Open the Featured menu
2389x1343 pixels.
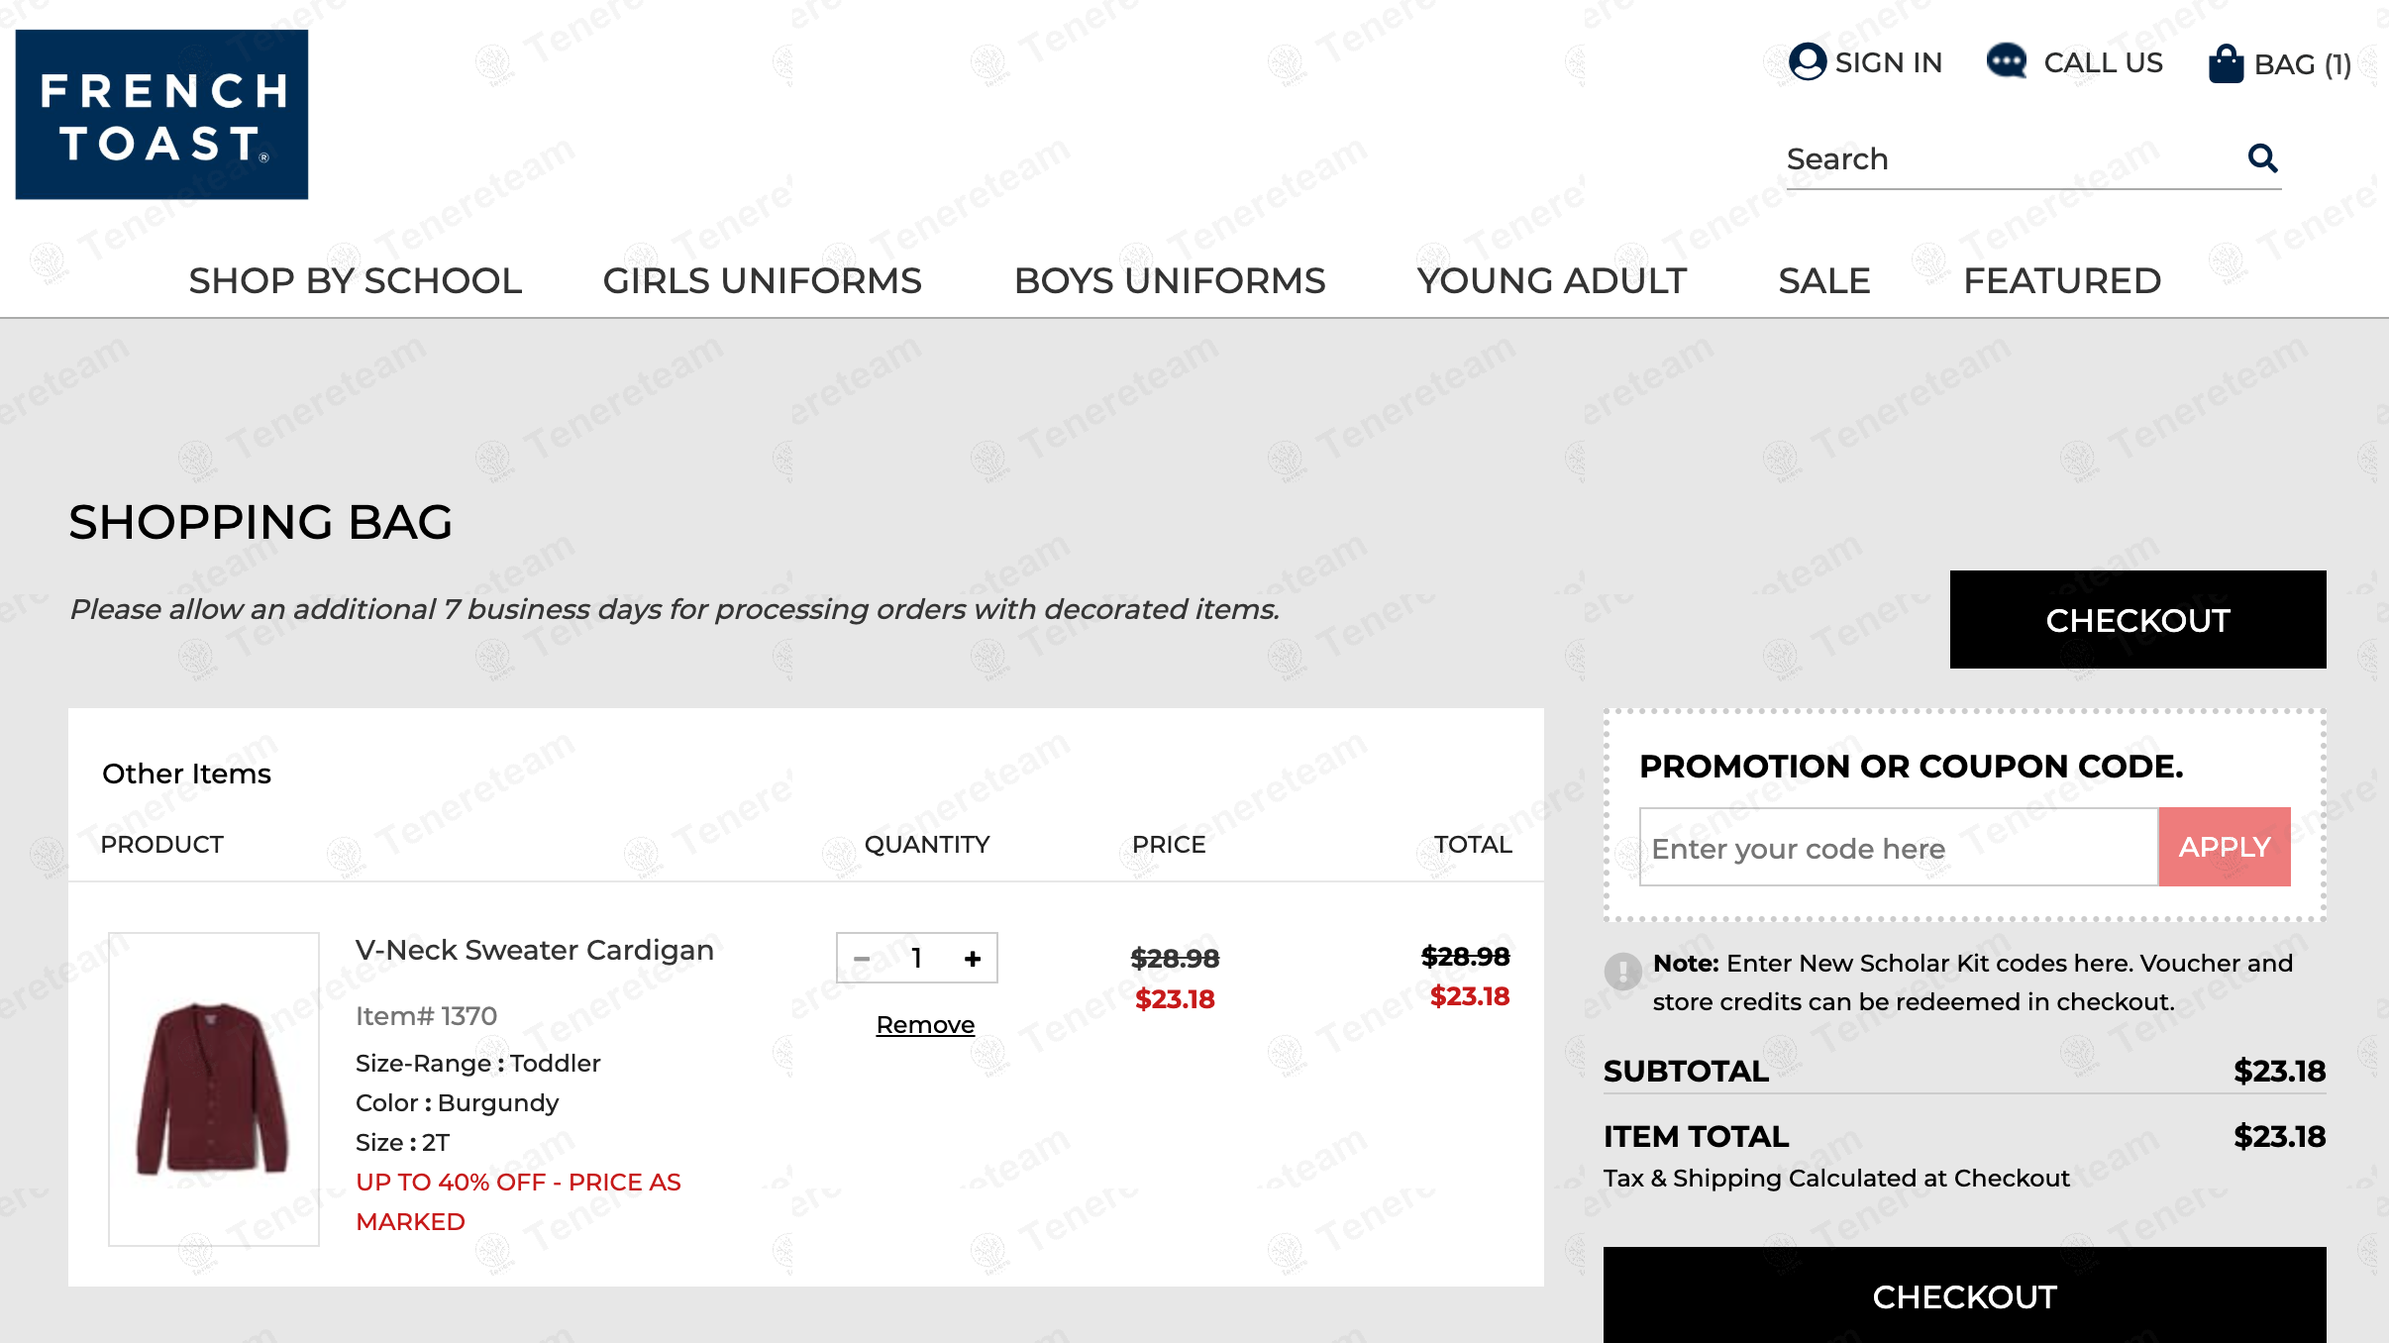click(2061, 281)
